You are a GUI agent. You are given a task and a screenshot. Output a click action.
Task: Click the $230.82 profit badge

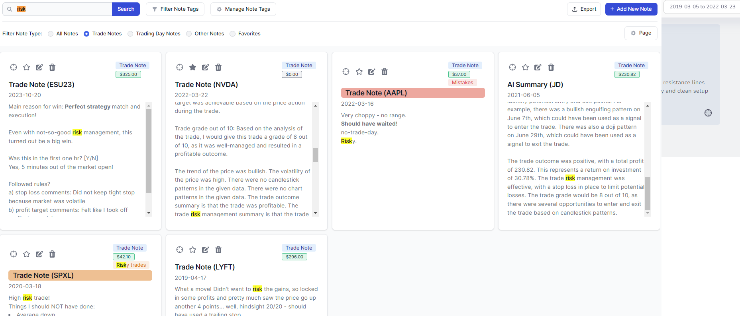tap(627, 74)
